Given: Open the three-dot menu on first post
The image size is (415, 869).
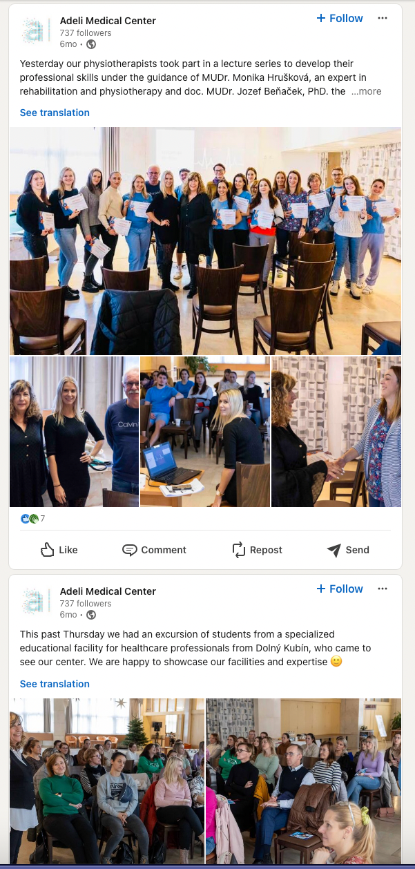Looking at the screenshot, I should pyautogui.click(x=383, y=18).
